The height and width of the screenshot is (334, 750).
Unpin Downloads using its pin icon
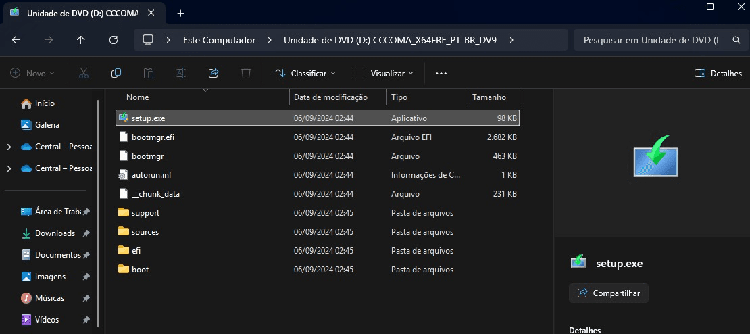[86, 233]
